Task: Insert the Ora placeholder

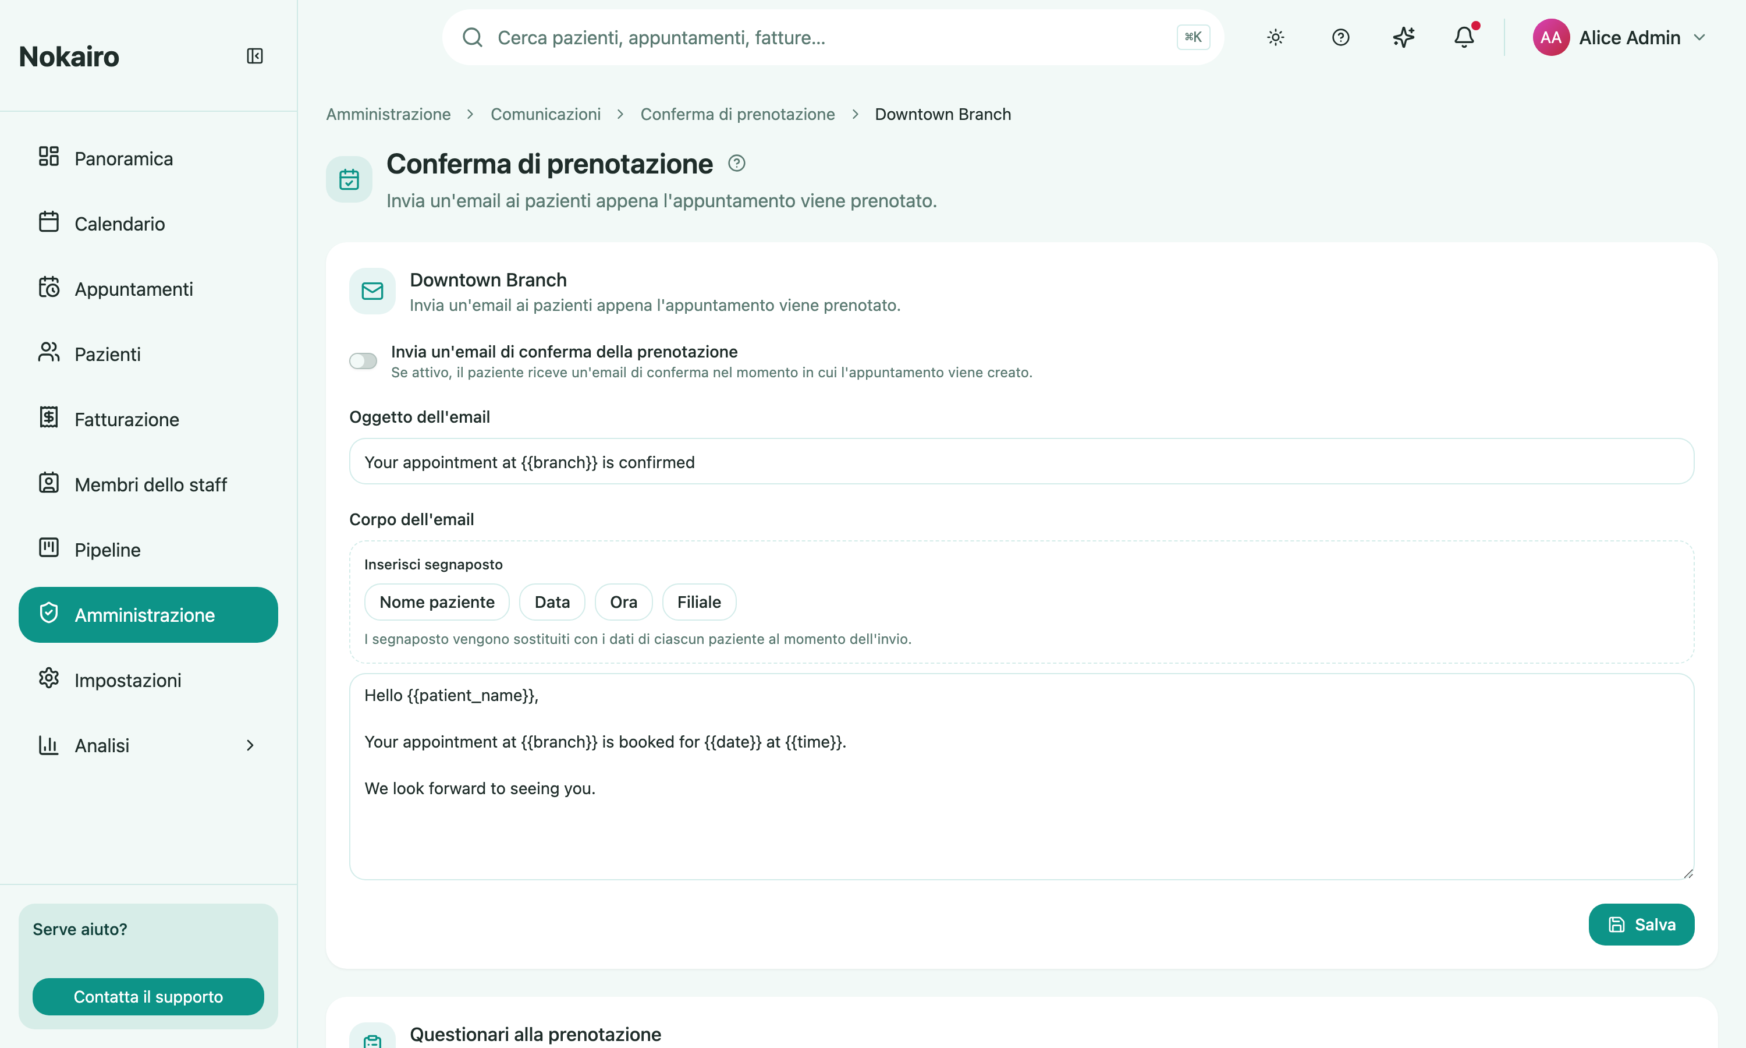Action: (x=623, y=603)
